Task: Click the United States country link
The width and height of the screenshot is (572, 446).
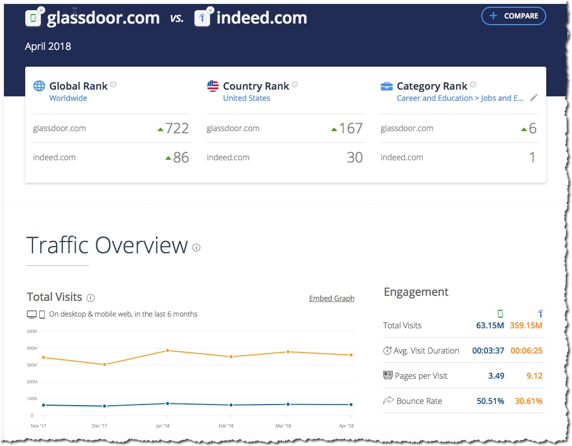Action: [247, 98]
